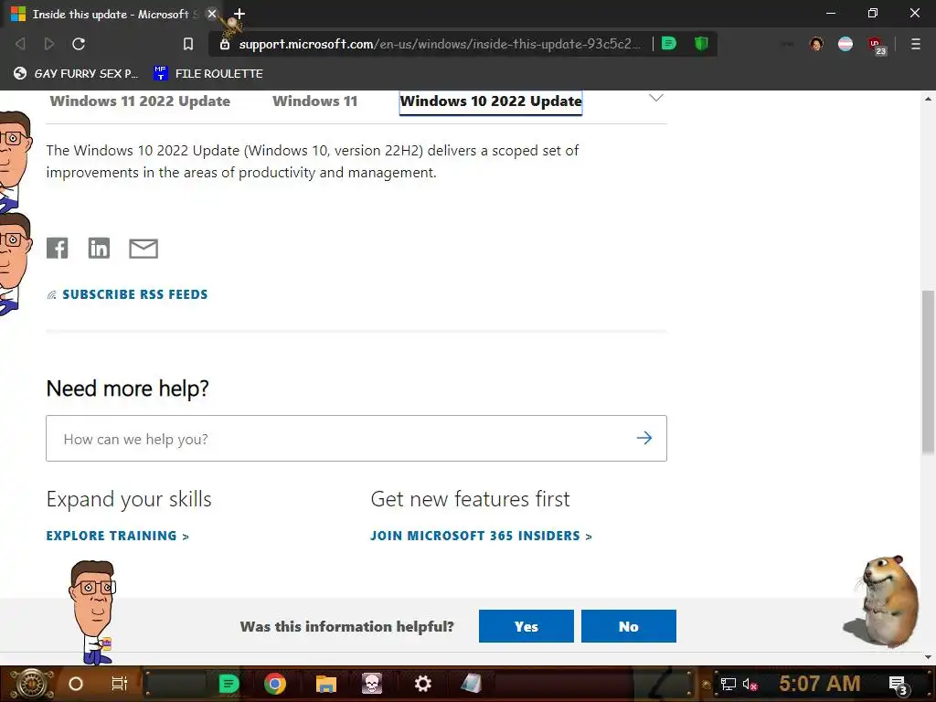
Task: Open the FILE ROULETTE bookmark
Action: point(208,73)
